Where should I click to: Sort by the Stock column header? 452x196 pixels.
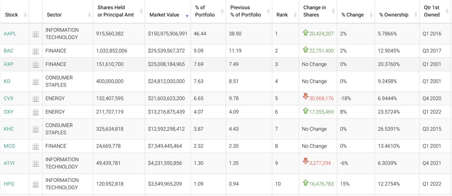[12, 15]
